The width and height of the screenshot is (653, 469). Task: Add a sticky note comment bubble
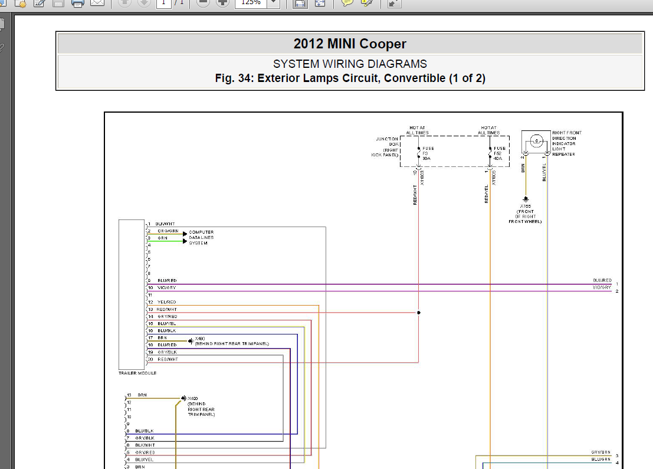click(x=347, y=2)
